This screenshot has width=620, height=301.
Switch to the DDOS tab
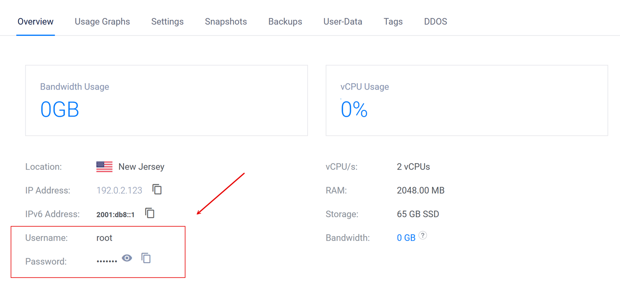tap(436, 21)
